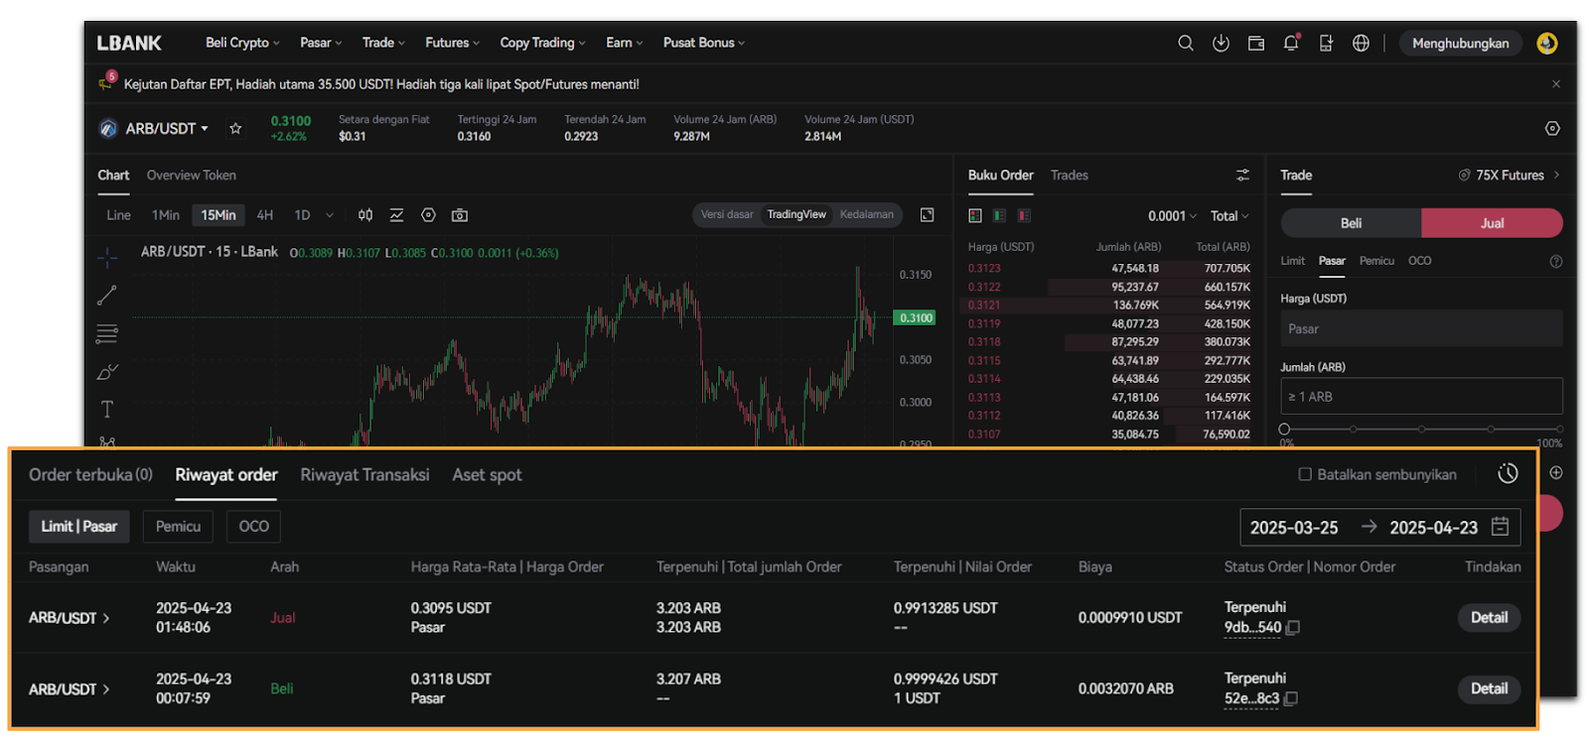Open the notifications bell

tap(1291, 43)
